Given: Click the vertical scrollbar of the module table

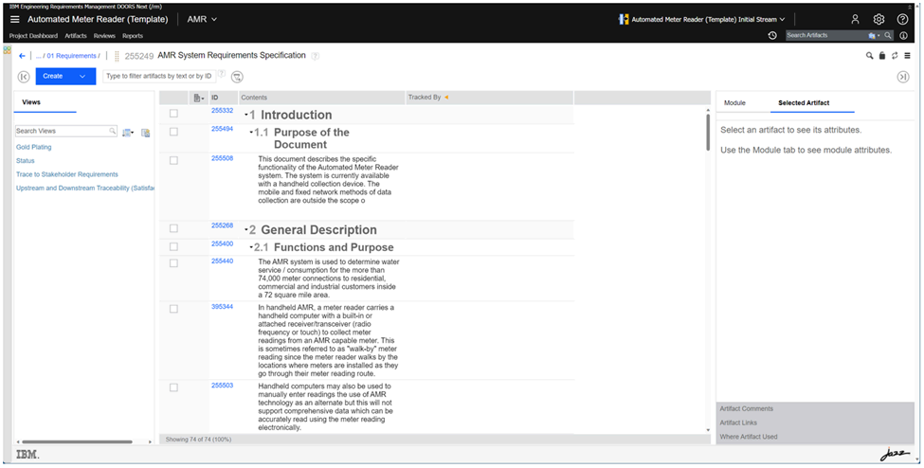Looking at the screenshot, I should tap(708, 132).
